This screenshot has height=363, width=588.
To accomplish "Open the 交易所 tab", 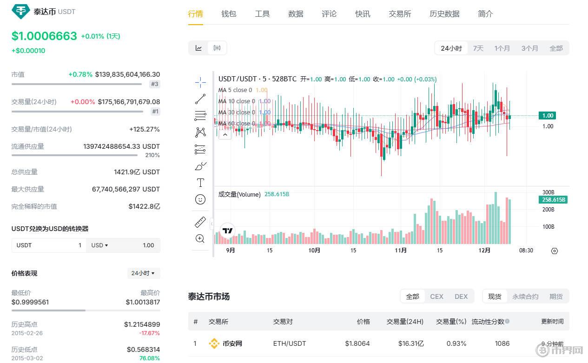I will 400,14.
